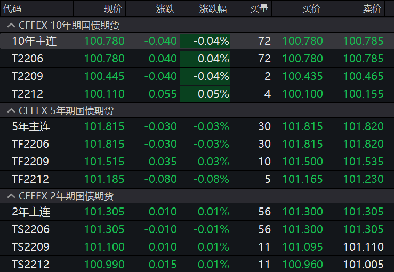The image size is (394, 272).
Task: Click the 卖价 column header
Action: 372,9
